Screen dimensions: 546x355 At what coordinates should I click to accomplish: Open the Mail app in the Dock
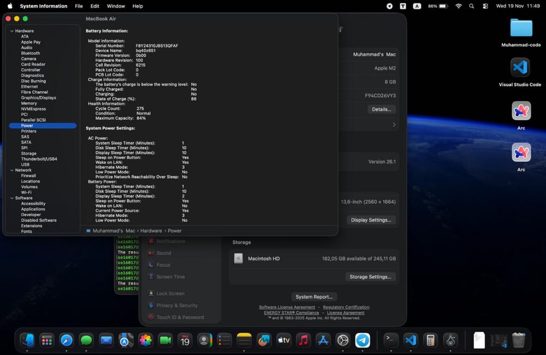[x=106, y=340]
